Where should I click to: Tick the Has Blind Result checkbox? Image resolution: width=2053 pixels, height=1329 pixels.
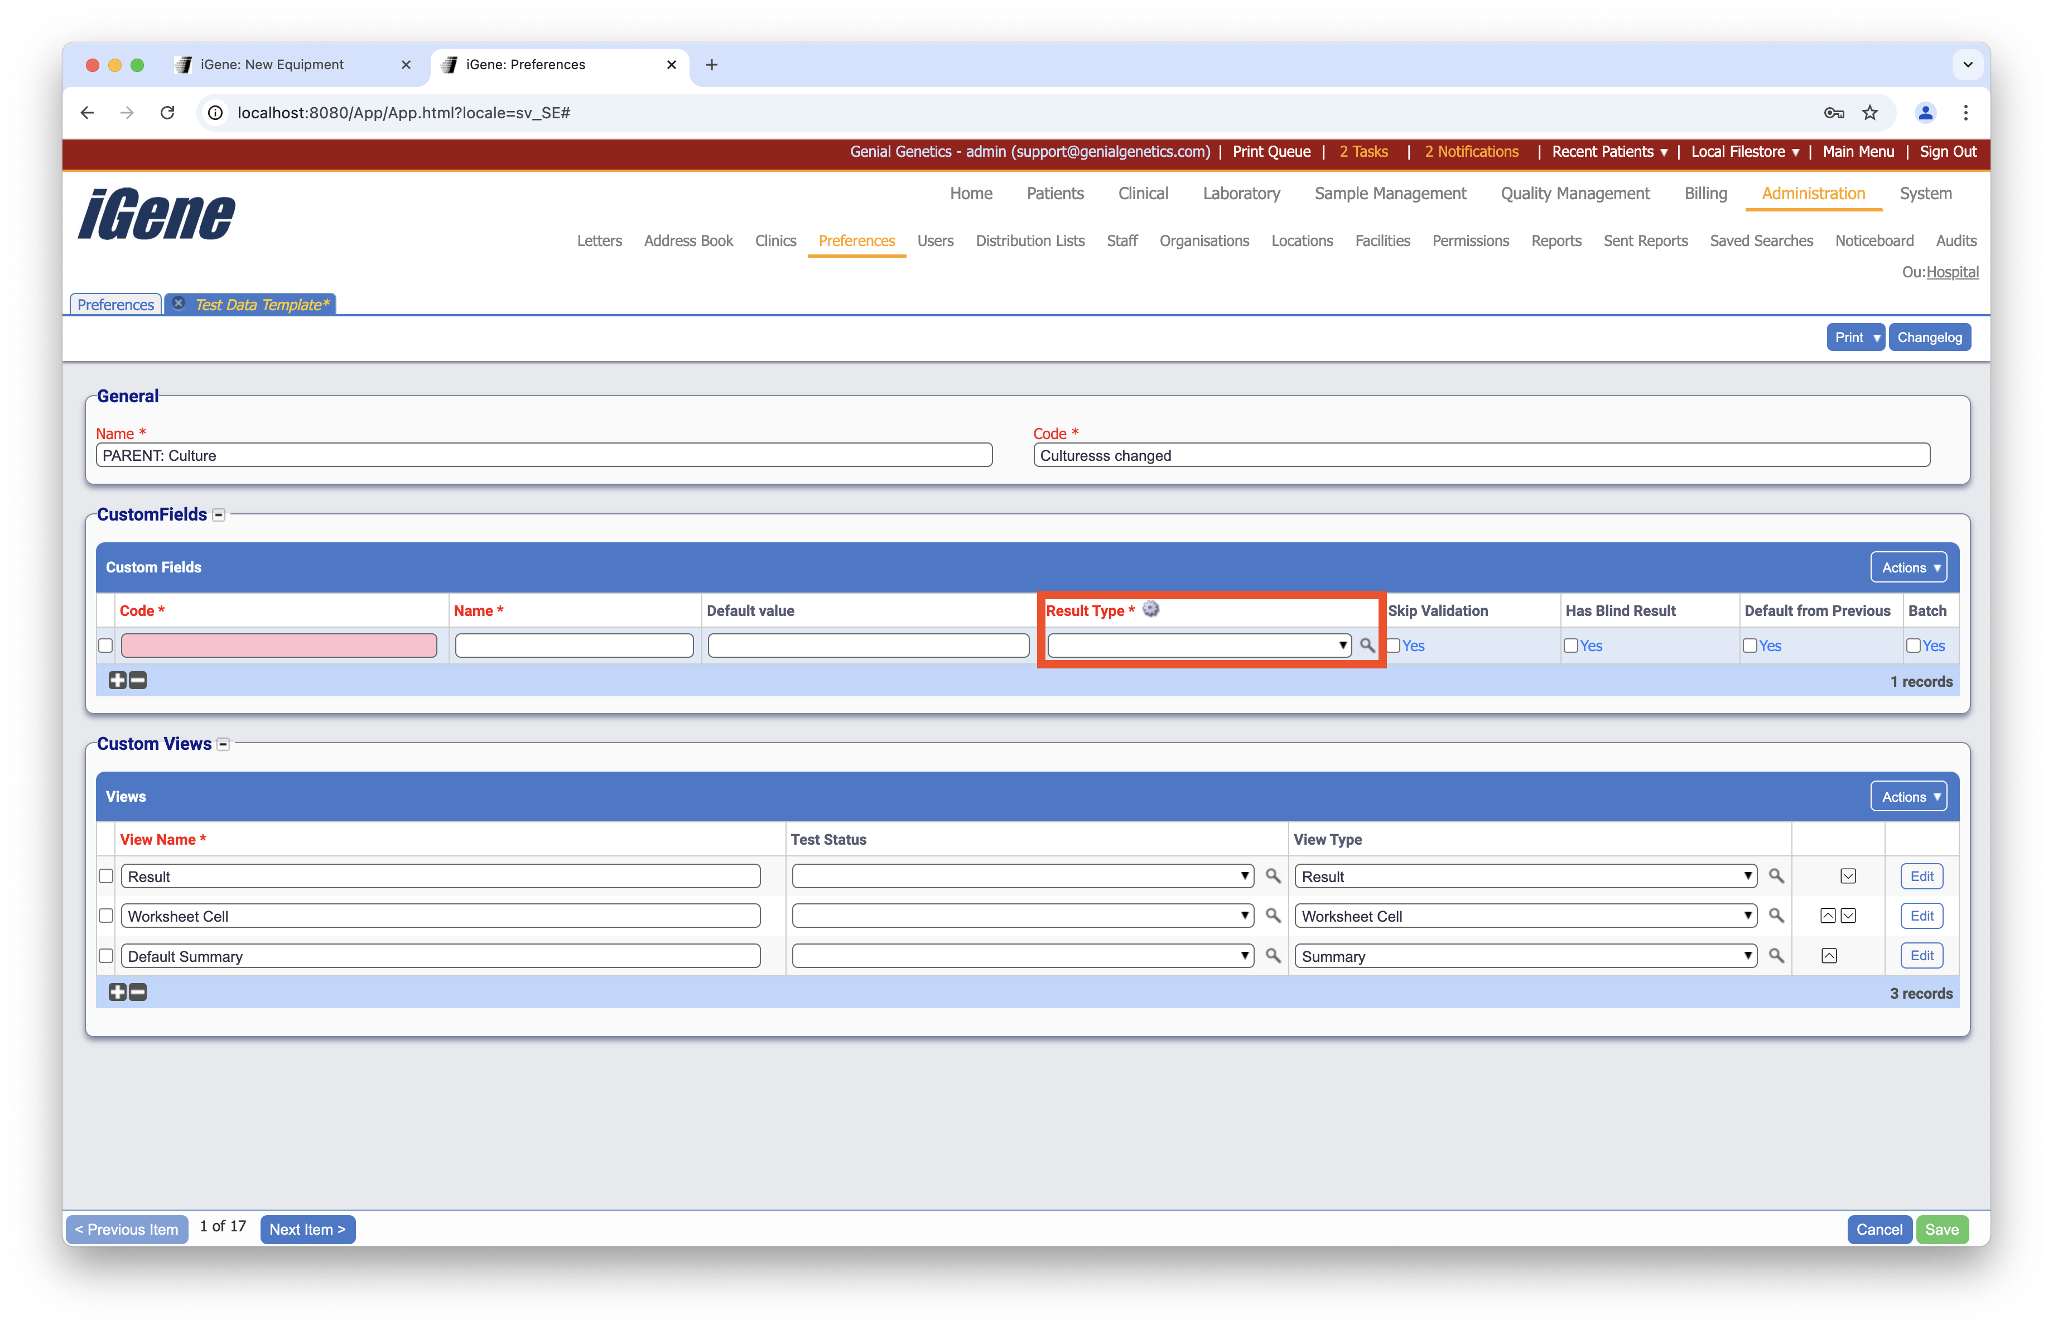pyautogui.click(x=1572, y=646)
